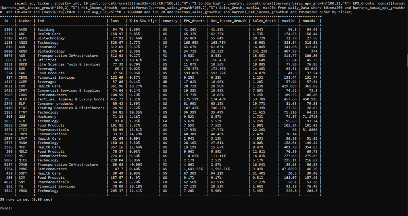Viewport: 408px width, 216px height.
Task: Click VRSN last price 205.37
Action: [117, 191]
